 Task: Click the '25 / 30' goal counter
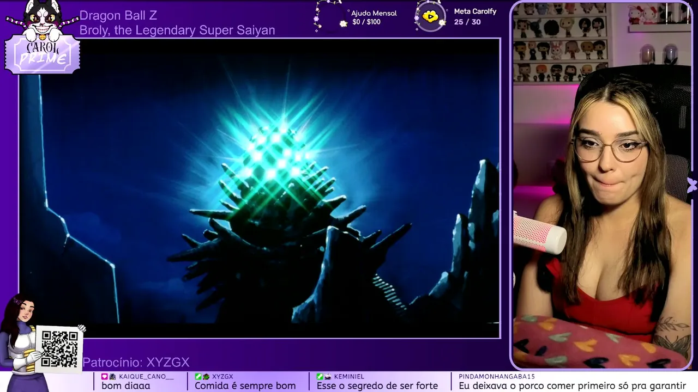(467, 22)
